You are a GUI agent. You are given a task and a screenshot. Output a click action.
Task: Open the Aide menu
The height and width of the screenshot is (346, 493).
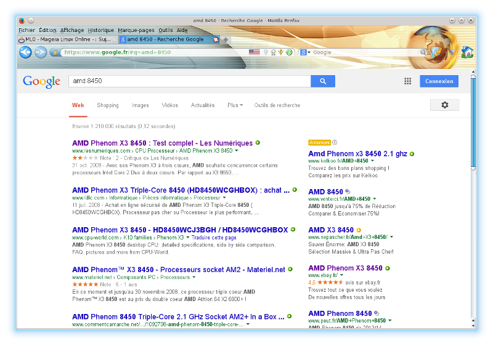click(182, 30)
